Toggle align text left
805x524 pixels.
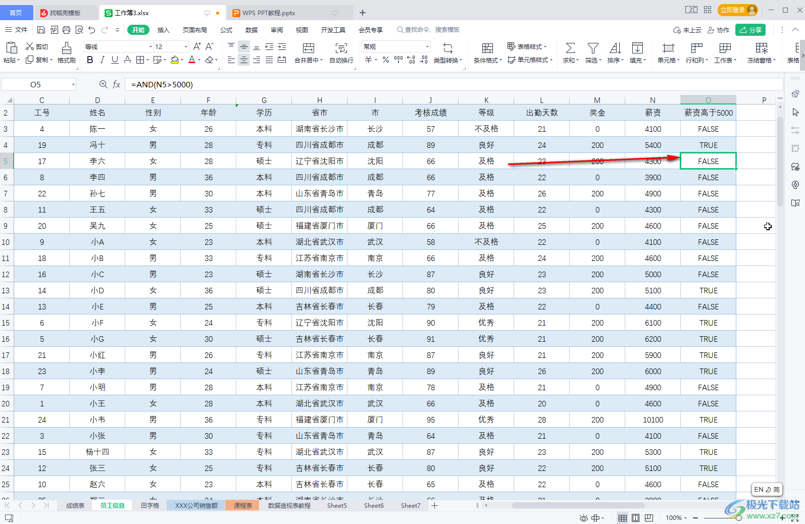[x=231, y=60]
